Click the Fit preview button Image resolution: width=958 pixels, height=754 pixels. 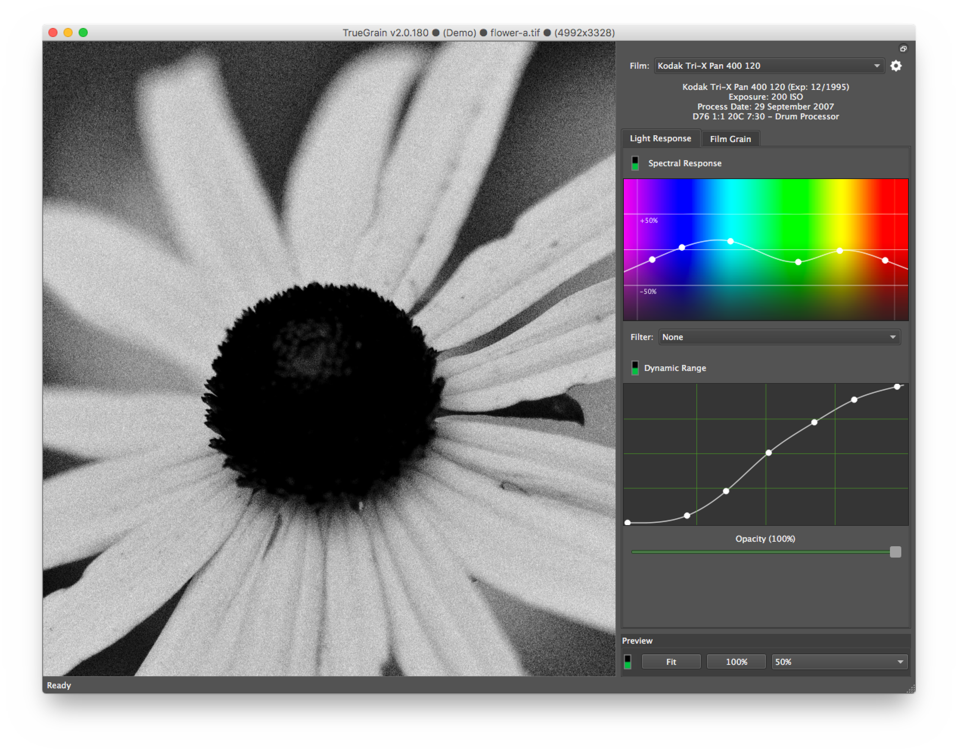pos(671,662)
